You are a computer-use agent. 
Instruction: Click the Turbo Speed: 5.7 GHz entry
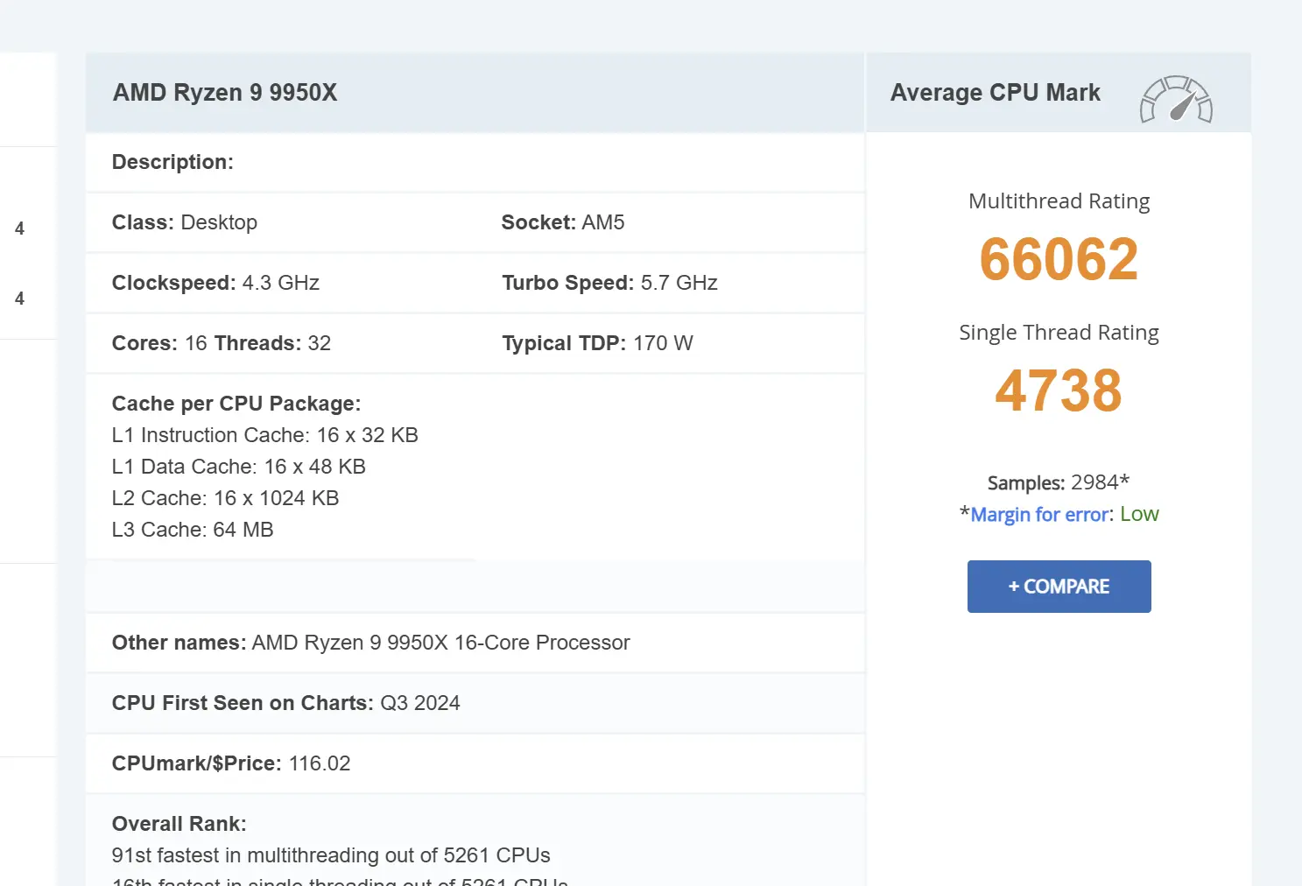click(609, 283)
